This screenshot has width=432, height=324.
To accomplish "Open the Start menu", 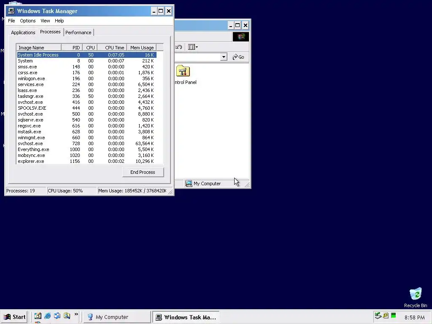I will click(x=15, y=317).
